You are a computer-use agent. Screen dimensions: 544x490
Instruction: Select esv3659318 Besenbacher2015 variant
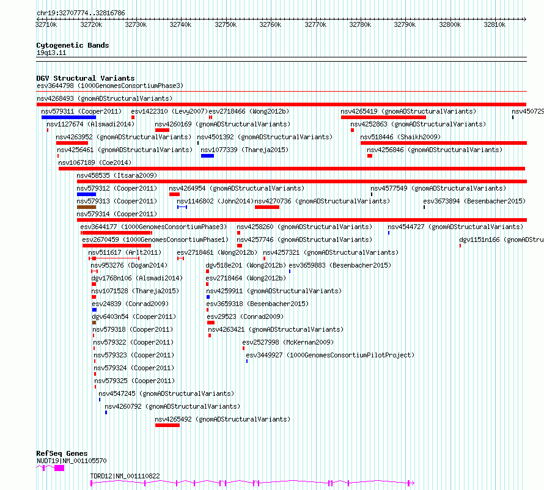click(x=257, y=304)
